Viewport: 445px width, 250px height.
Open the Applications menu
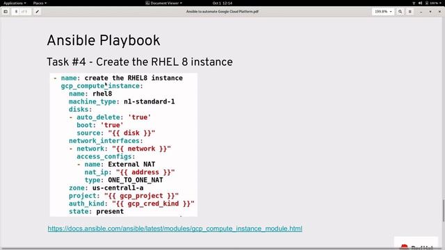pyautogui.click(x=15, y=3)
